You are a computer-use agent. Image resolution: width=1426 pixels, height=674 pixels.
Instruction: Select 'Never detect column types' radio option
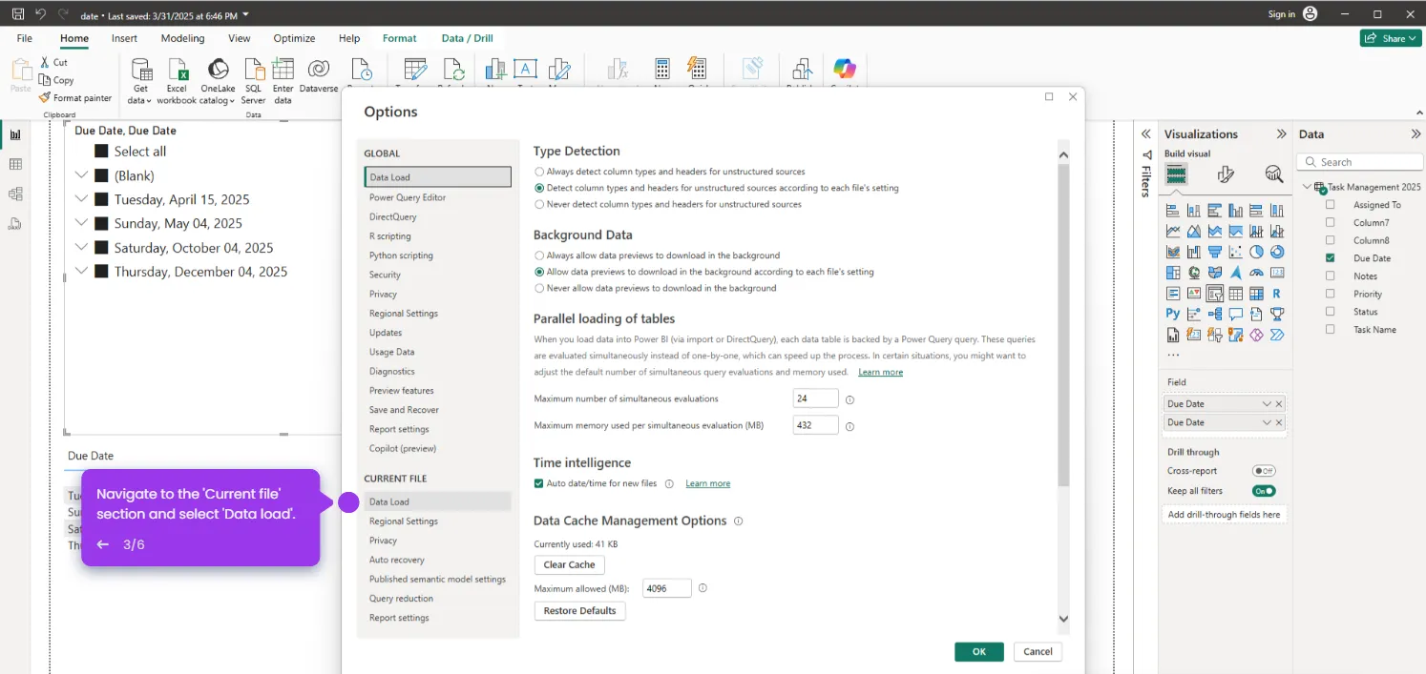539,204
